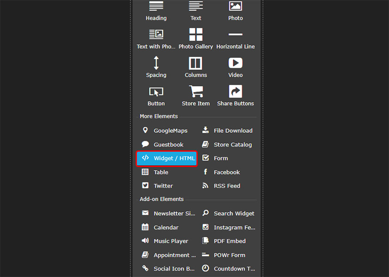Screen dimensions: 389x277
Task: Select the Heading element icon
Action: pos(156,6)
